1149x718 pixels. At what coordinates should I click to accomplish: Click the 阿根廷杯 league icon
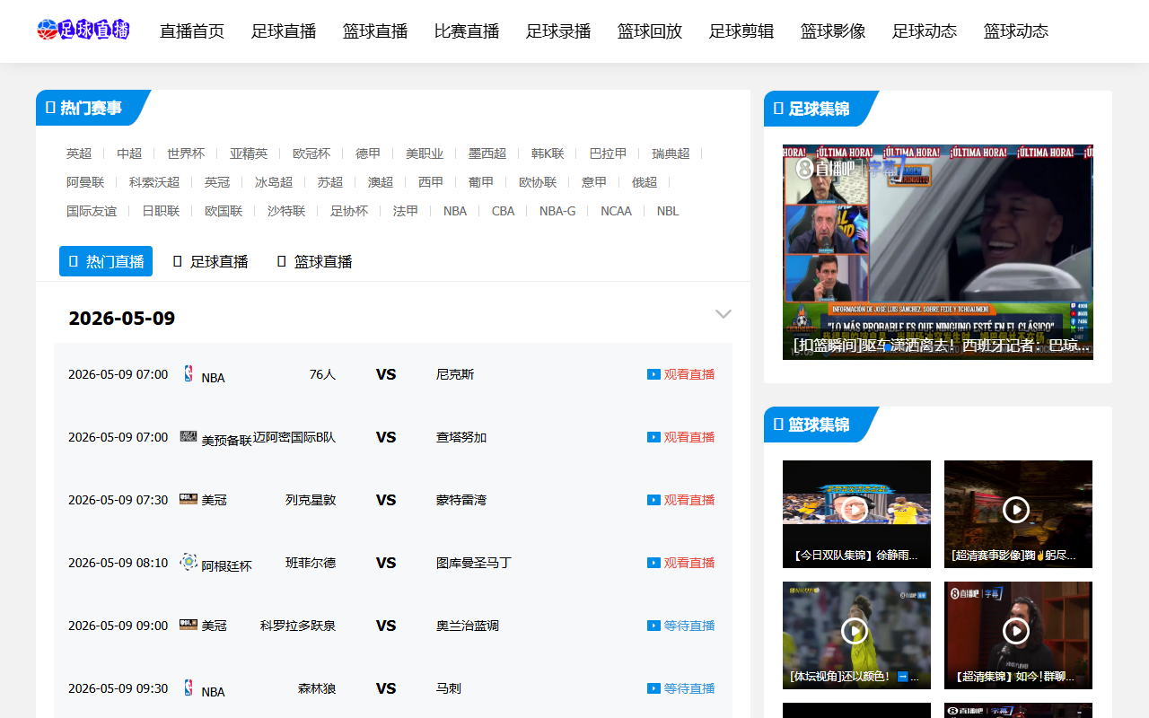189,562
